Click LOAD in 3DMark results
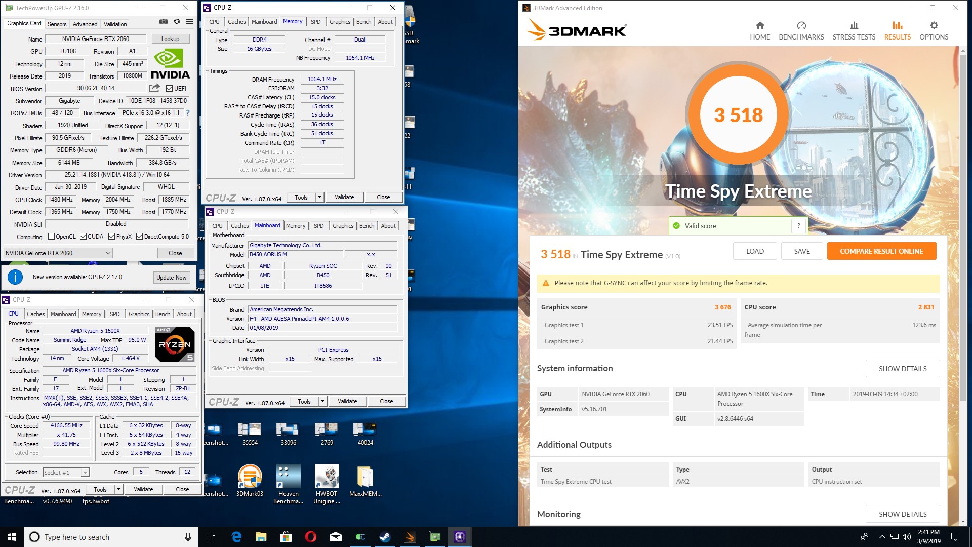 pyautogui.click(x=755, y=251)
